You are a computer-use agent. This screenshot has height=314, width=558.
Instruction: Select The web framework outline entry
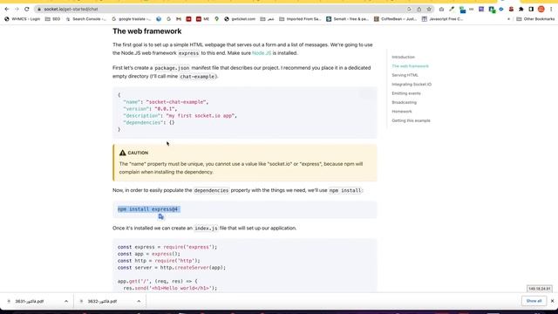[x=410, y=66]
